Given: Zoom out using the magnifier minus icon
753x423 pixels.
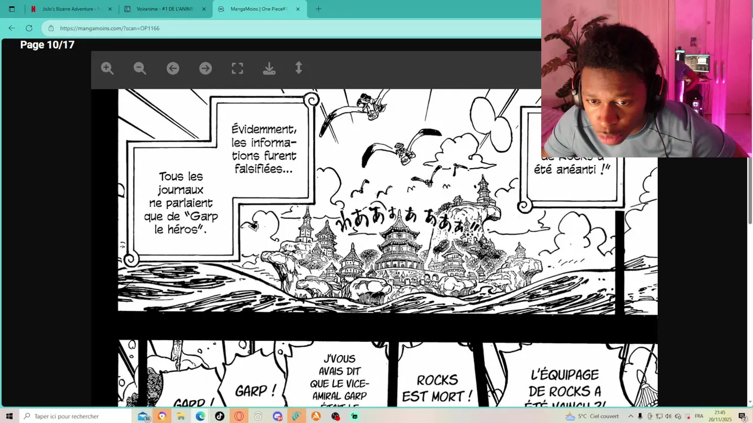Looking at the screenshot, I should point(139,68).
